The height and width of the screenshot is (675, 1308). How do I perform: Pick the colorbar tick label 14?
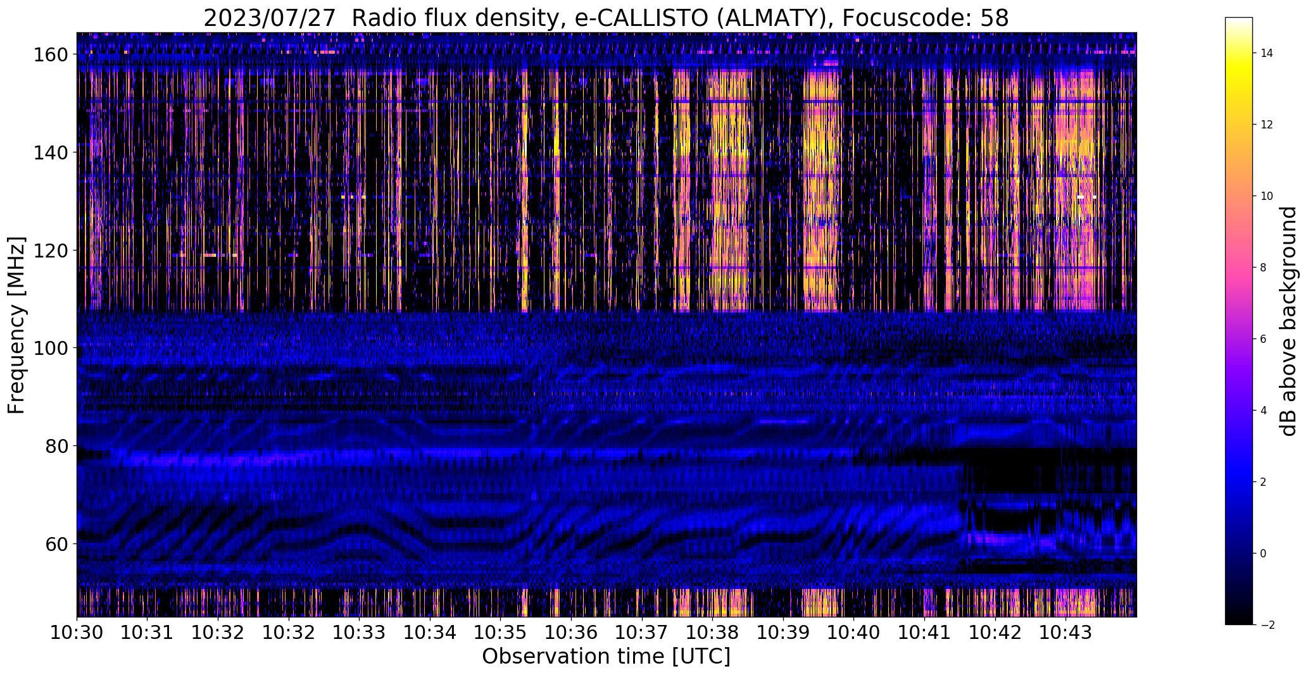[x=1267, y=53]
